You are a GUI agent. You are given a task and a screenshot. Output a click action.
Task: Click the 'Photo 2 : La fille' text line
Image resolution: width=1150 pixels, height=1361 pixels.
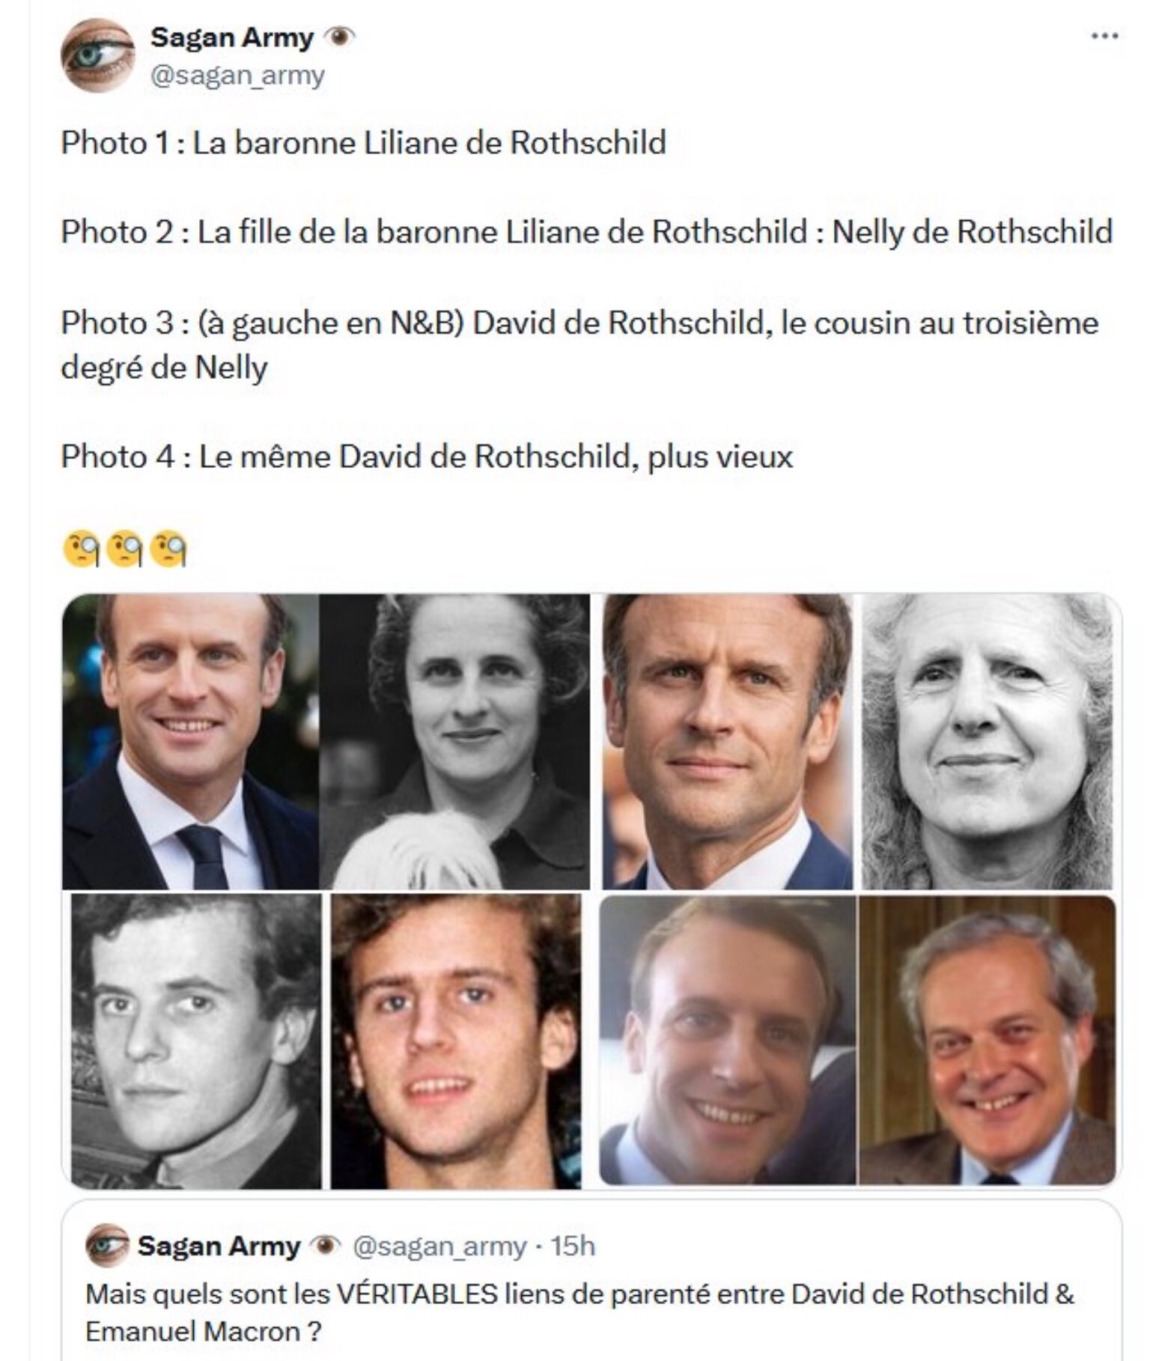tap(586, 231)
